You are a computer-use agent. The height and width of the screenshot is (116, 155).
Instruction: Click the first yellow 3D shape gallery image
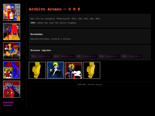point(37,70)
